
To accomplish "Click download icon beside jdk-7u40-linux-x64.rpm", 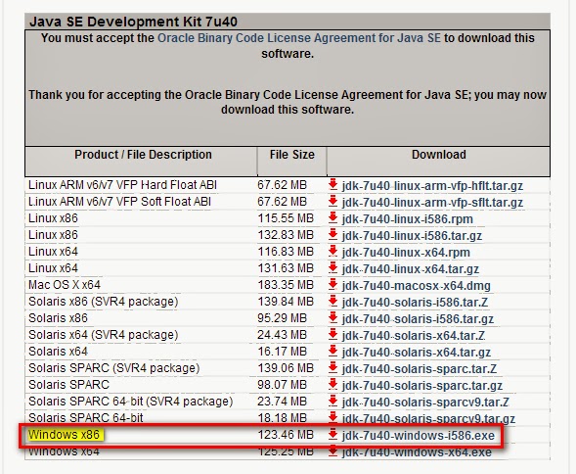I will click(332, 251).
